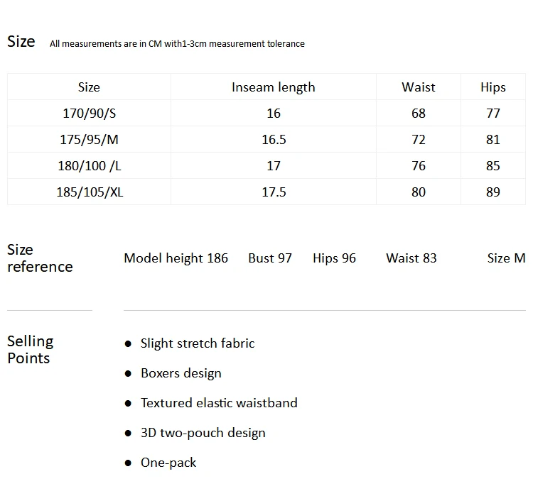The width and height of the screenshot is (533, 491).
Task: Click the Waist column header
Action: coord(418,87)
